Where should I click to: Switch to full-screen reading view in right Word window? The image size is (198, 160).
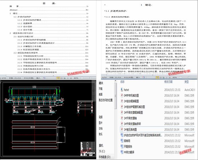[x=161, y=78]
